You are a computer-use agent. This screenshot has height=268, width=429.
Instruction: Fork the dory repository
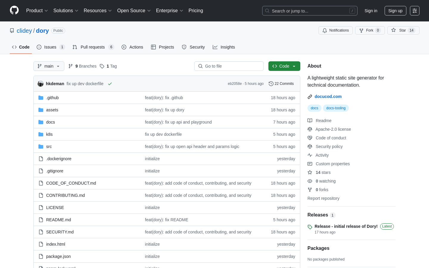pos(370,30)
